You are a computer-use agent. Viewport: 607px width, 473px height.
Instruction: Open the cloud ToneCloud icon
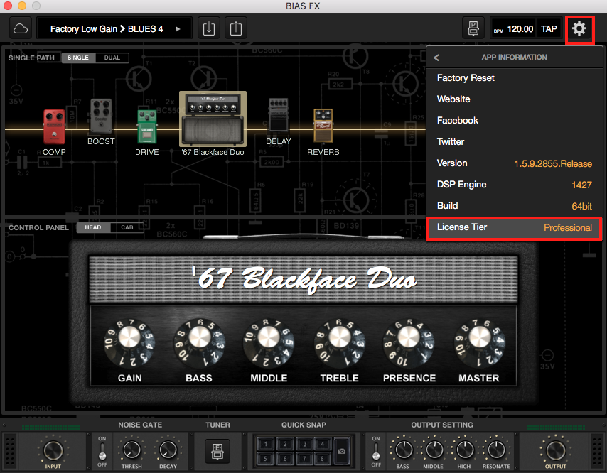(21, 28)
